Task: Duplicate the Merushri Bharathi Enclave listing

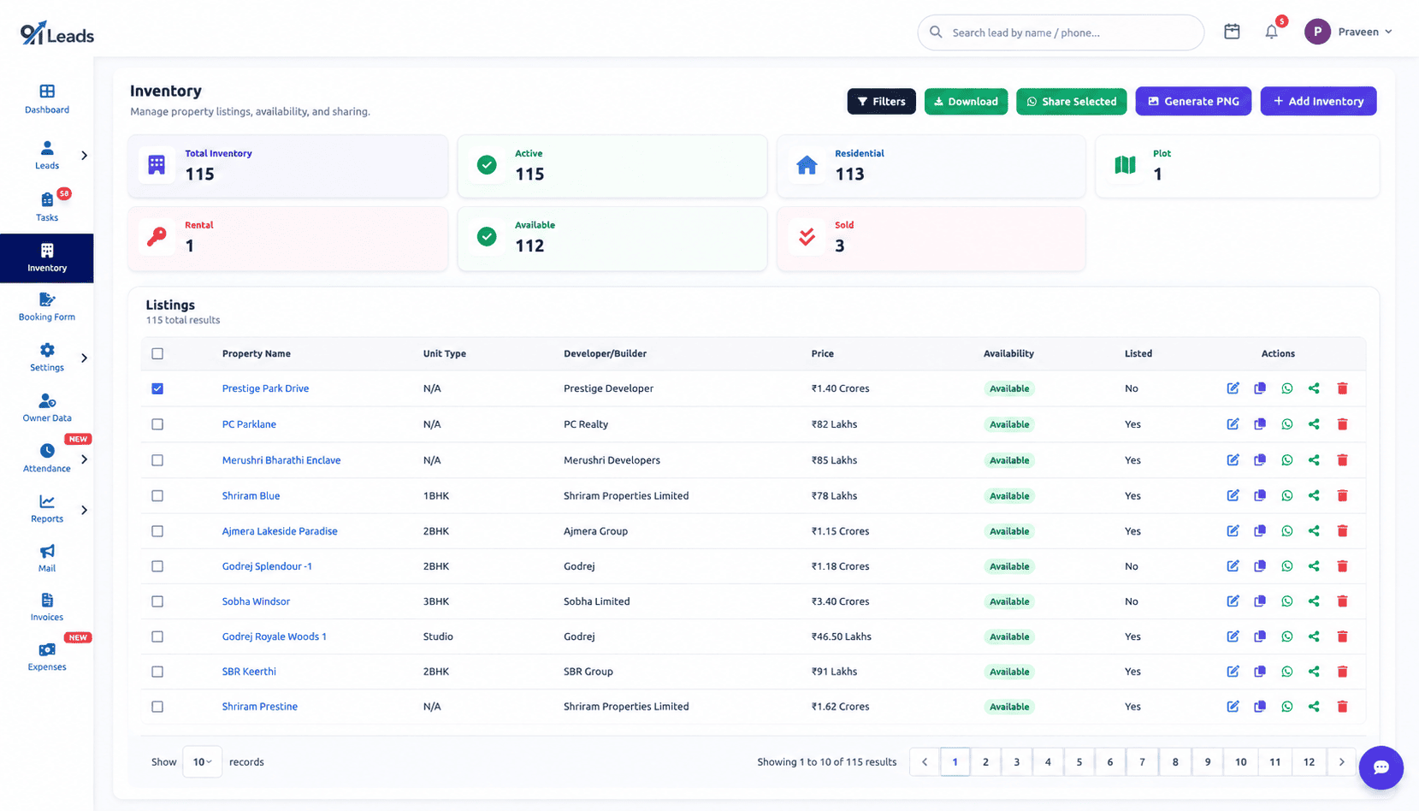Action: [1260, 460]
